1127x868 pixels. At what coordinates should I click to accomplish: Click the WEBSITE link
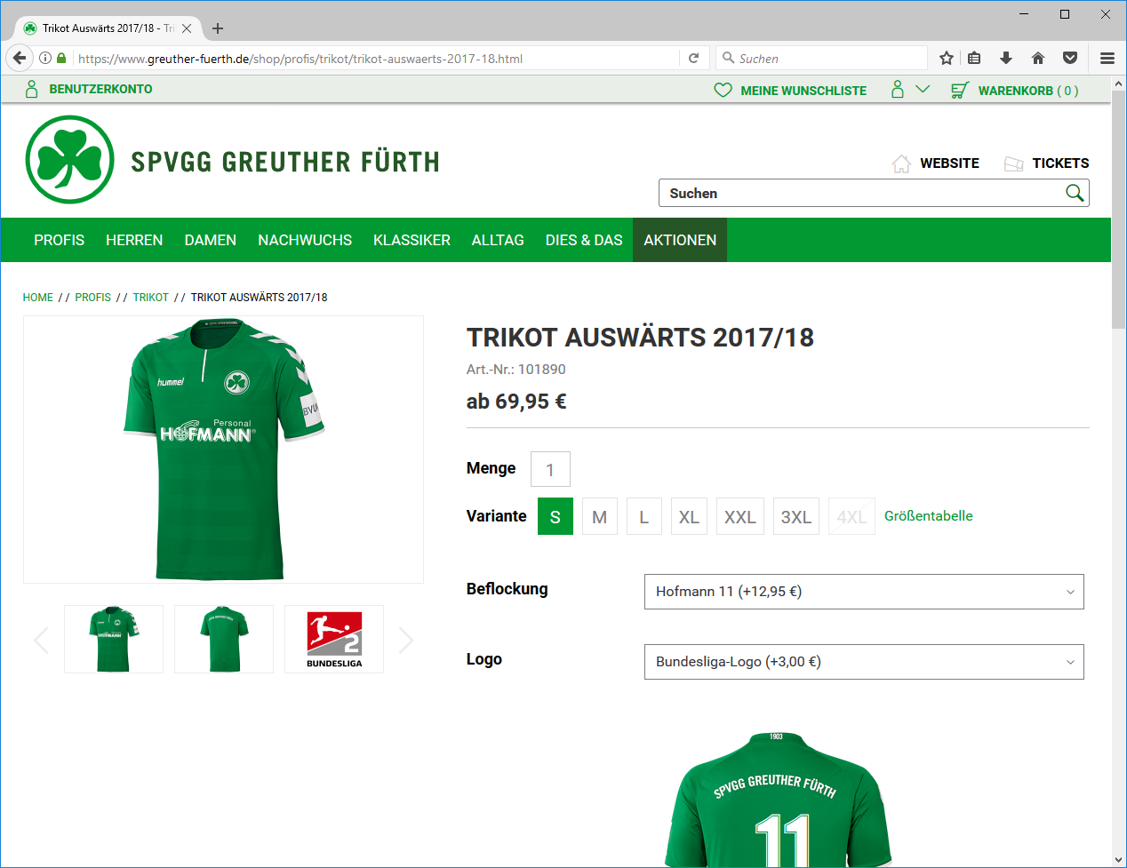[949, 163]
